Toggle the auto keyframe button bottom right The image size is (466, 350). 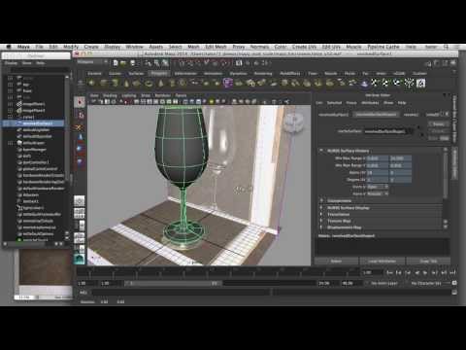(454, 283)
